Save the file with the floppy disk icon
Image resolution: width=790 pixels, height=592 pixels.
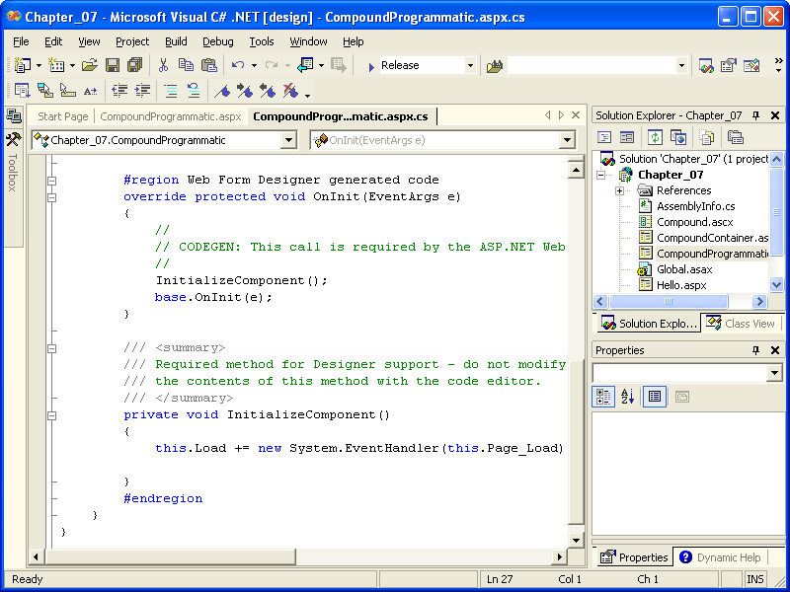(x=113, y=65)
